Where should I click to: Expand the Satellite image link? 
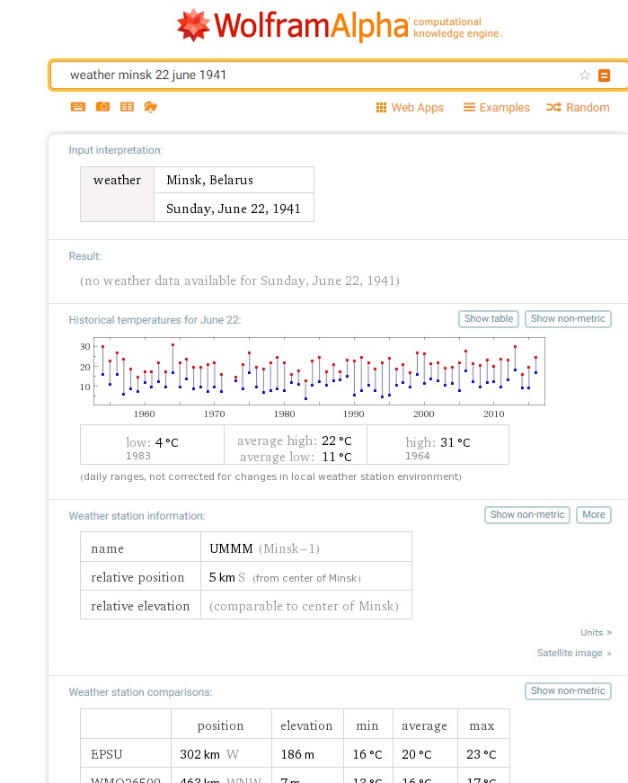(574, 654)
